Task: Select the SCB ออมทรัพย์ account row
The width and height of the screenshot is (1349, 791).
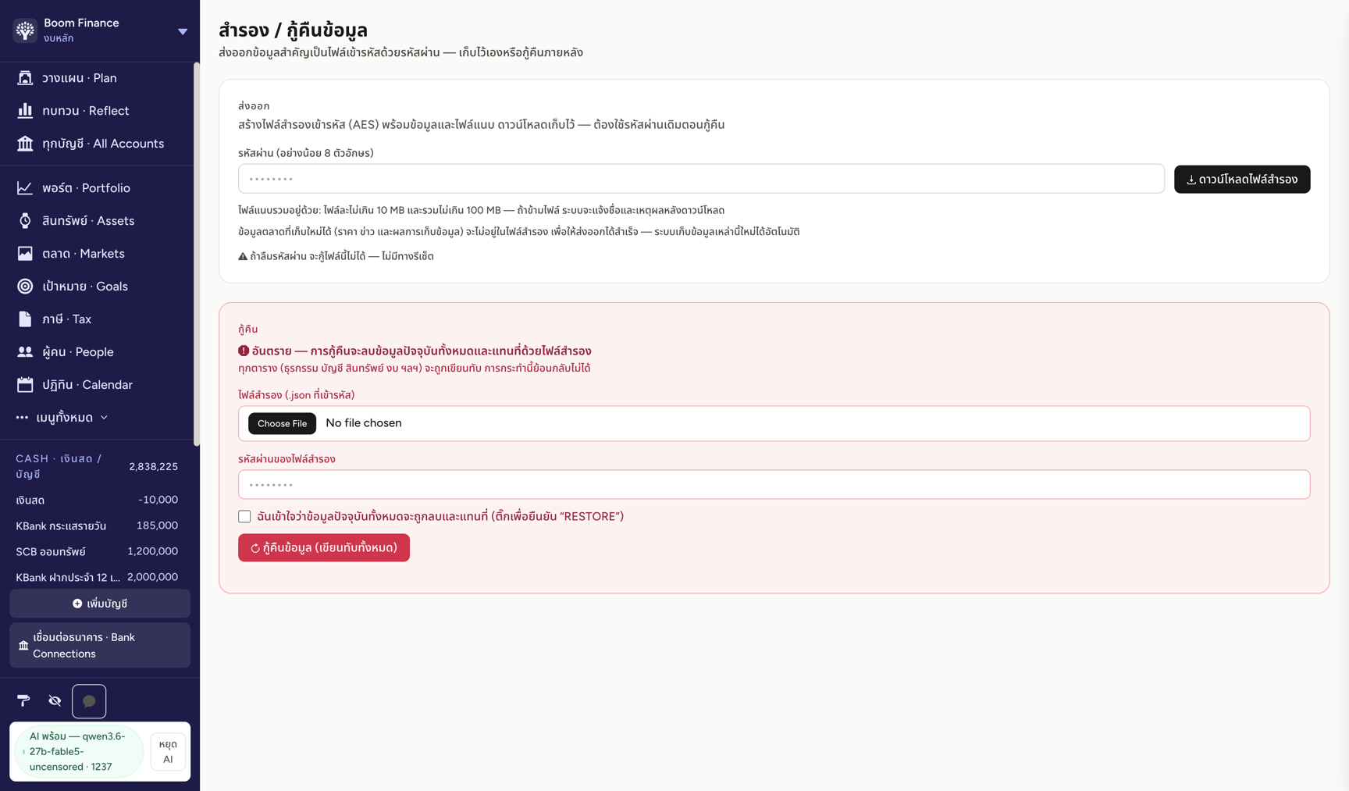Action: 97,551
